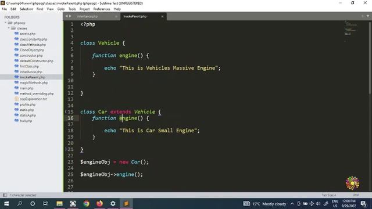Open Task View on taskbar
This screenshot has height=209, width=372.
45,204
